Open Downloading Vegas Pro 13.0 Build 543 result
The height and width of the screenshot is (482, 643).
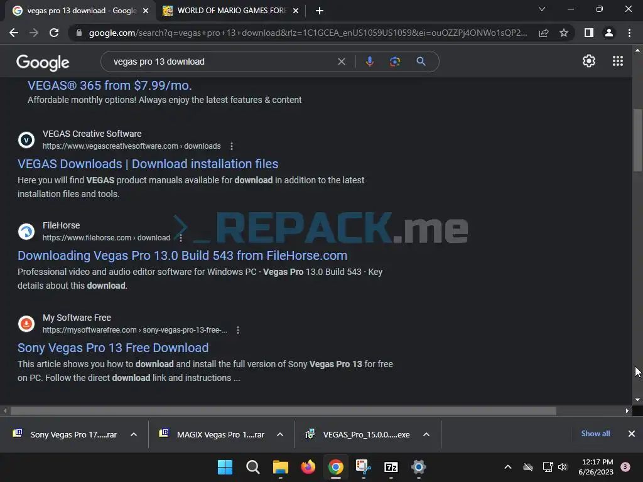[x=182, y=255]
